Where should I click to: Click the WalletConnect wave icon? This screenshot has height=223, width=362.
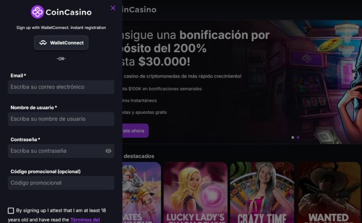pos(43,43)
